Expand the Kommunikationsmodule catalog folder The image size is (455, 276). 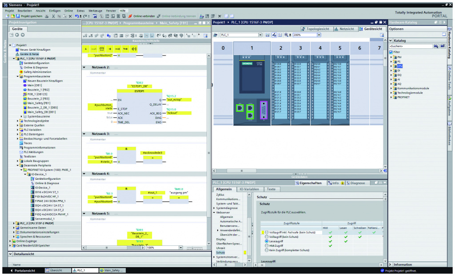coord(391,88)
